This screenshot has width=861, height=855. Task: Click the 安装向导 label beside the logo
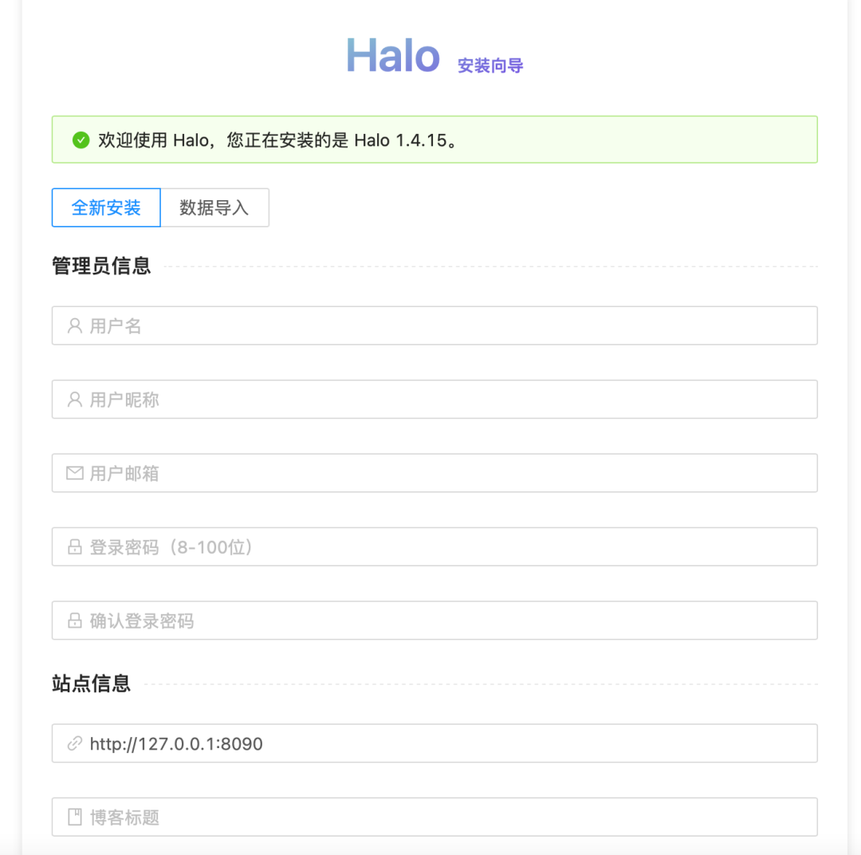coord(489,66)
